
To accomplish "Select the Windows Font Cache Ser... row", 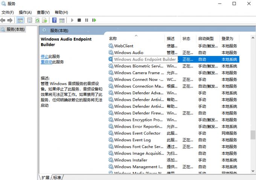I will [x=174, y=147].
